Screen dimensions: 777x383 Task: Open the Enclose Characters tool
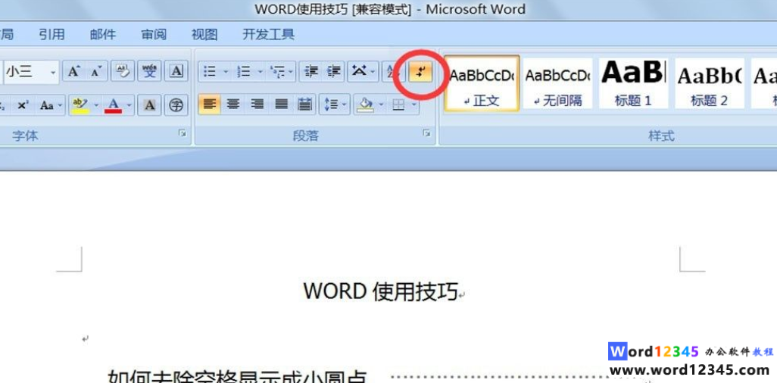[x=176, y=105]
